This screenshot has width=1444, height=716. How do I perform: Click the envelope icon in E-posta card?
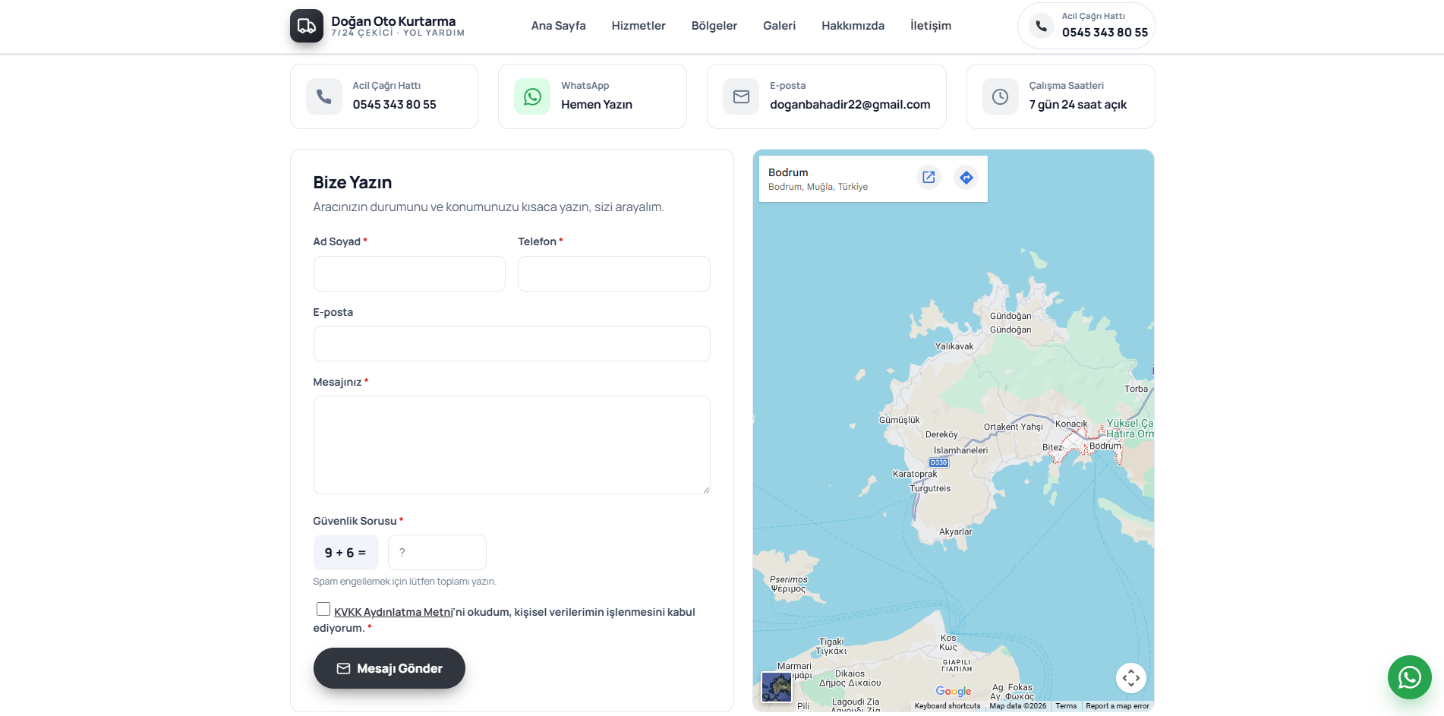(x=741, y=96)
